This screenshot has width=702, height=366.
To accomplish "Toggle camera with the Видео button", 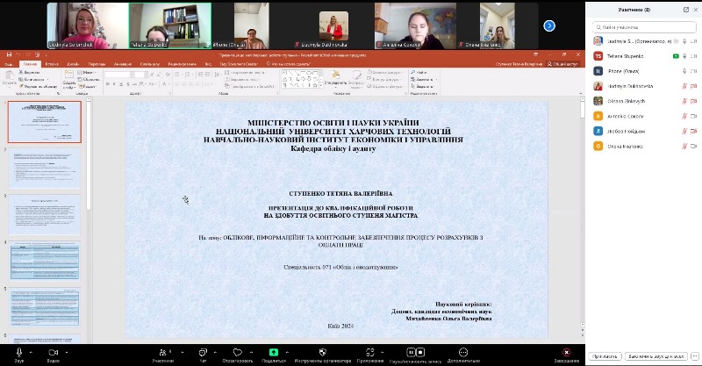I will click(53, 352).
